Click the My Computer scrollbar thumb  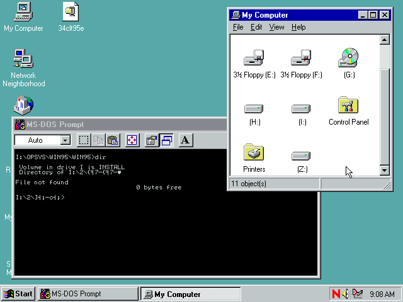pos(385,116)
